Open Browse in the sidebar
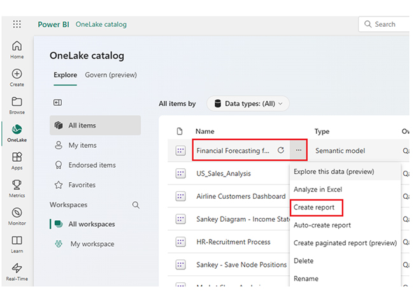This screenshot has width=414, height=300. coord(17,105)
